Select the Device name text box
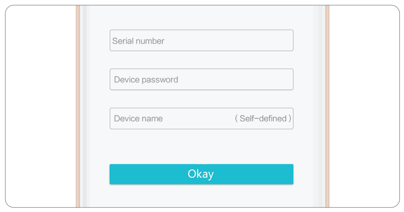404x212 pixels. point(201,118)
